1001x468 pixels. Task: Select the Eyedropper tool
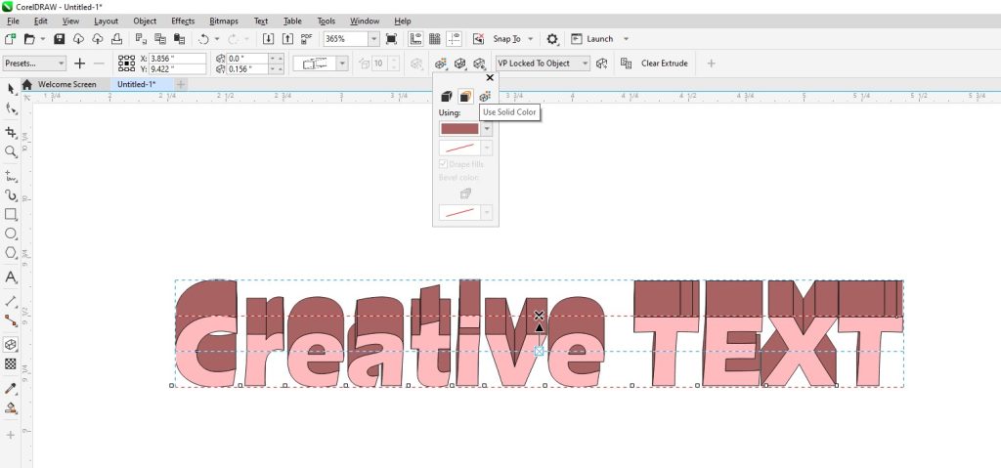click(x=11, y=387)
